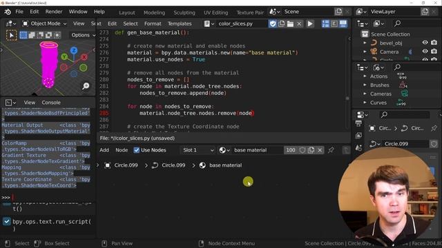The image size is (442, 248).
Task: Open text editor Format menu
Action: tap(153, 23)
